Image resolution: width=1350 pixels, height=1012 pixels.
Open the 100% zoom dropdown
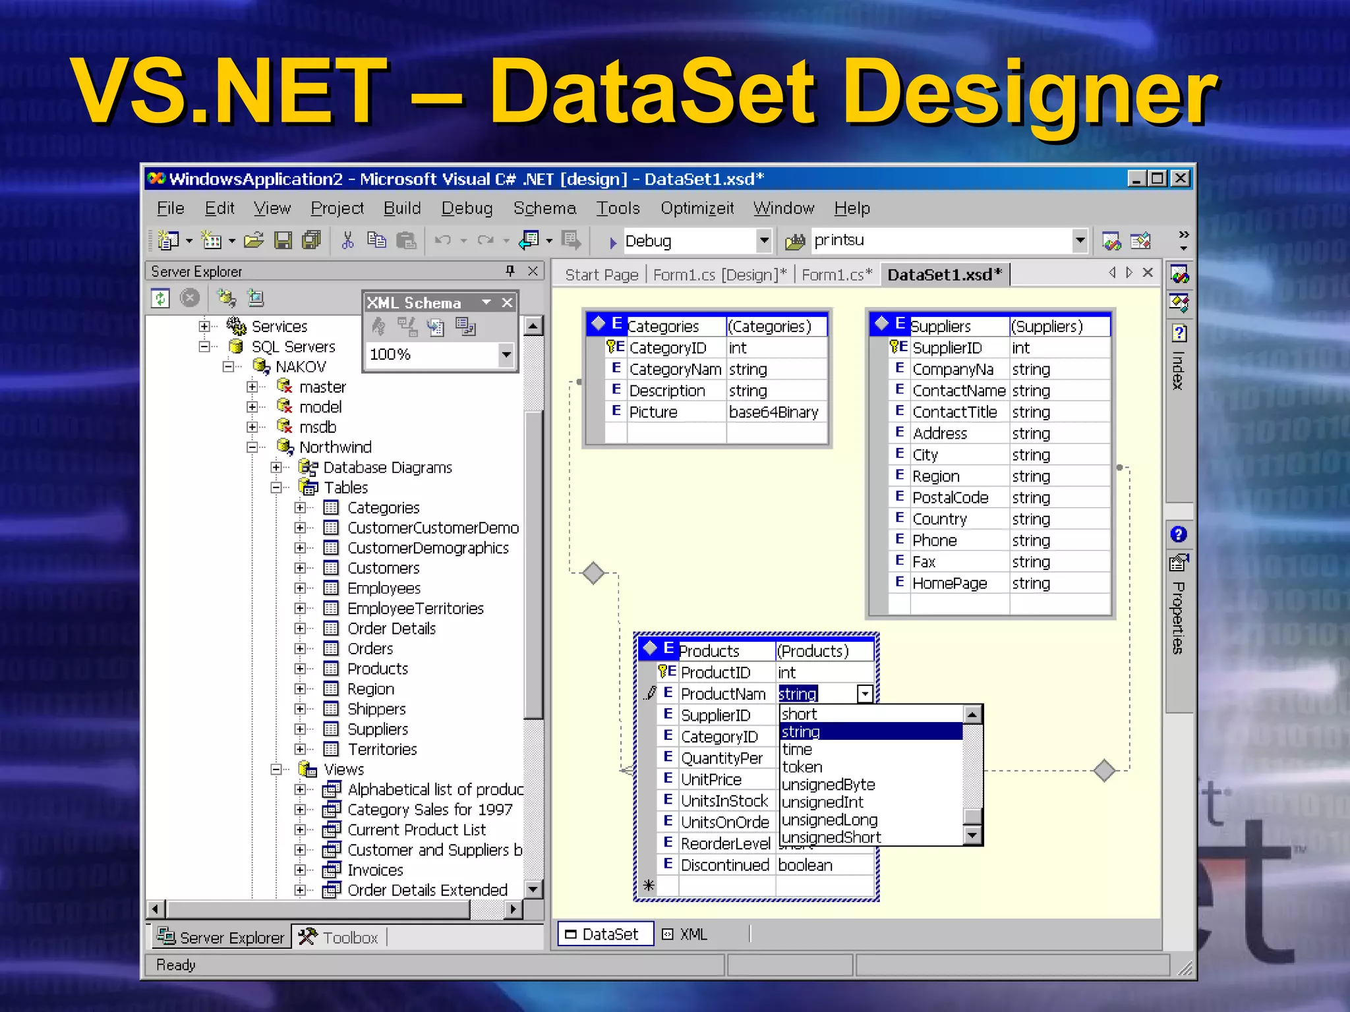click(x=506, y=354)
